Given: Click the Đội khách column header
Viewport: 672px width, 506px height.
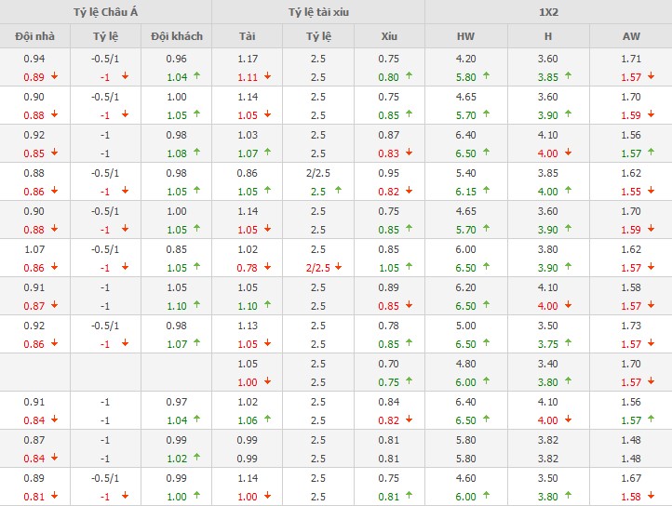Looking at the screenshot, I should 176,36.
